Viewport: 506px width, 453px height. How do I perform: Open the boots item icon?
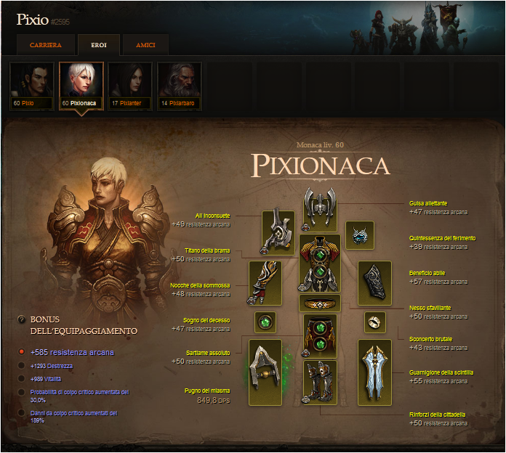pos(320,383)
